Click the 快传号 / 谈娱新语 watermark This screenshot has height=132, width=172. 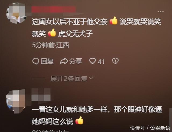click(x=150, y=128)
